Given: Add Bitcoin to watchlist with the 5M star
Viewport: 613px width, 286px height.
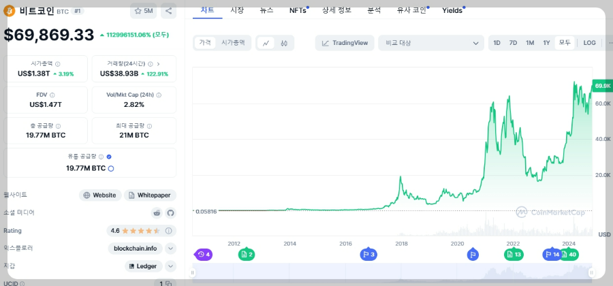Looking at the screenshot, I should [144, 11].
